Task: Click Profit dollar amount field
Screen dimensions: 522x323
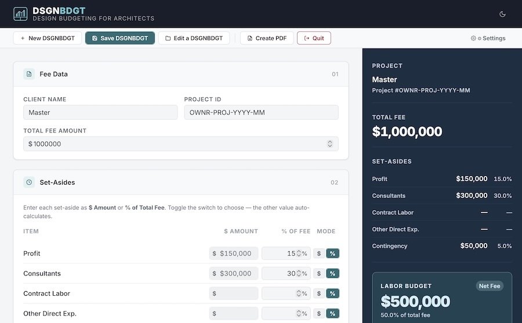Action: tap(233, 254)
